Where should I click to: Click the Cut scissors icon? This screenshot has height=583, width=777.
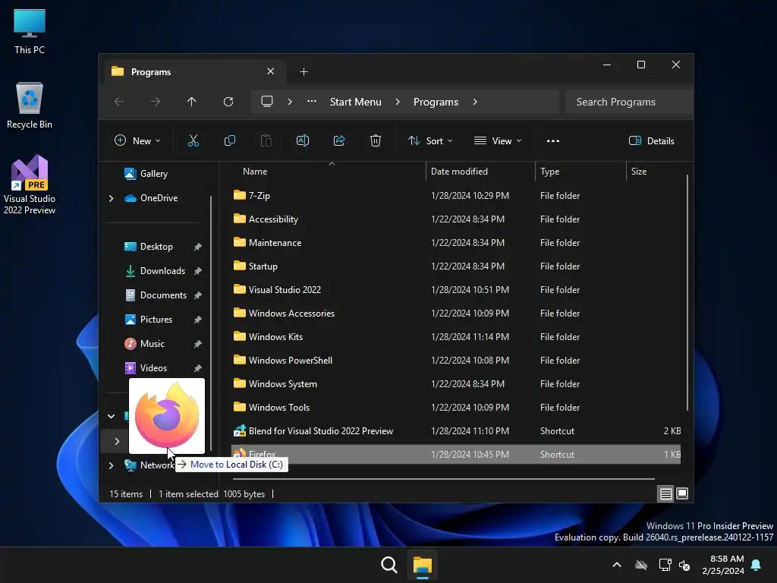[193, 140]
